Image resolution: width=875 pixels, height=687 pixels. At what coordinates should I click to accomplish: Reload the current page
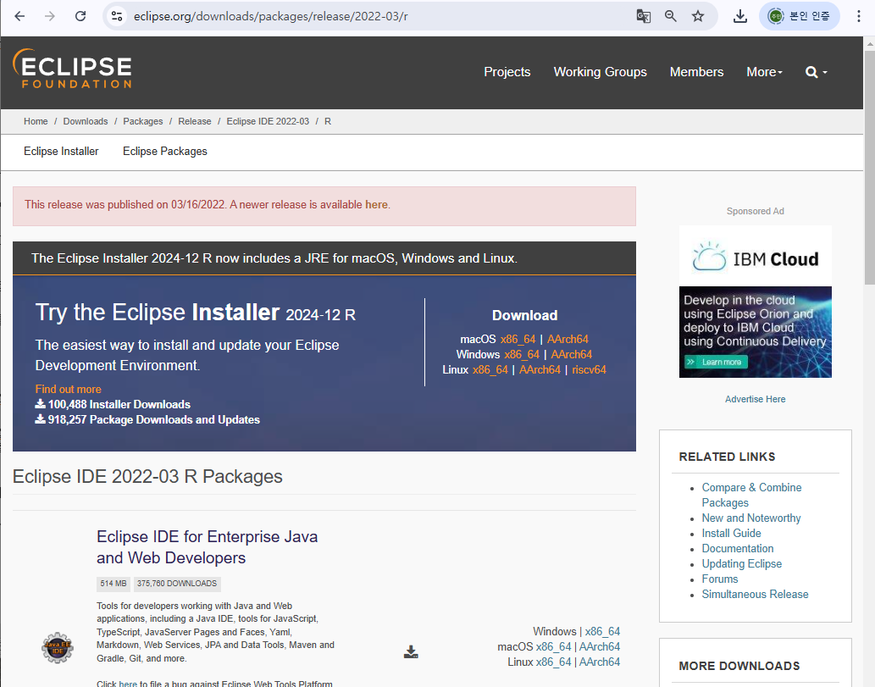click(80, 16)
